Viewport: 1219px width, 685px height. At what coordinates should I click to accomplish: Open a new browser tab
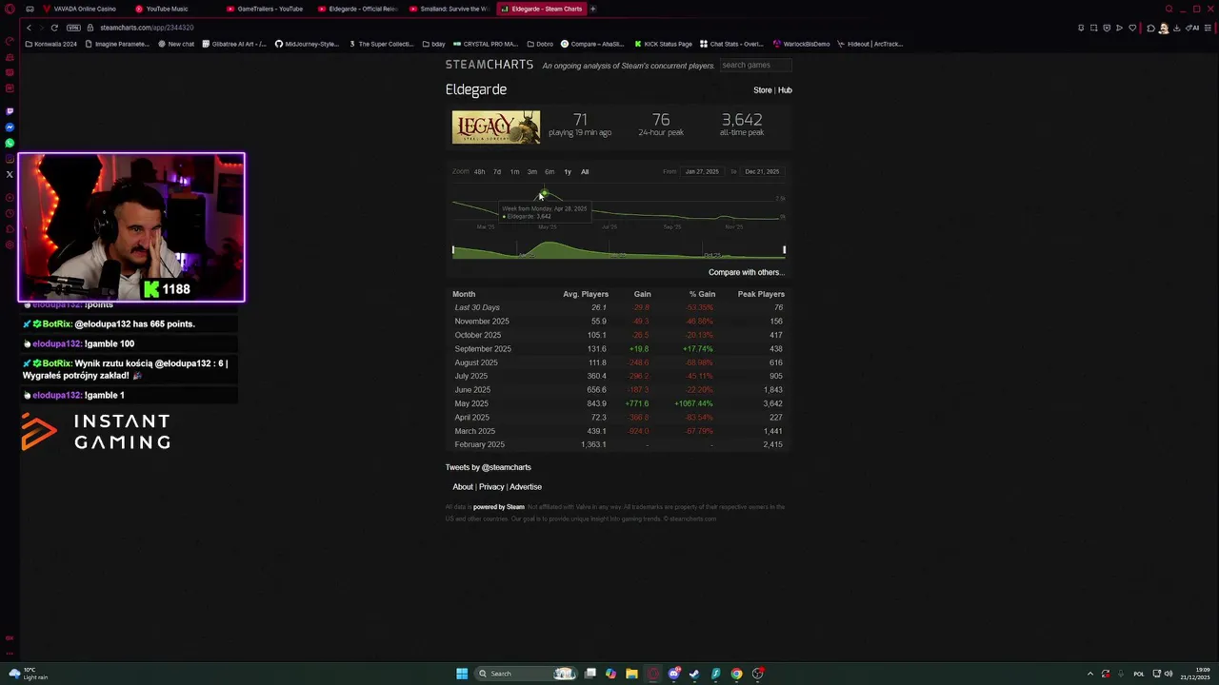tap(592, 9)
